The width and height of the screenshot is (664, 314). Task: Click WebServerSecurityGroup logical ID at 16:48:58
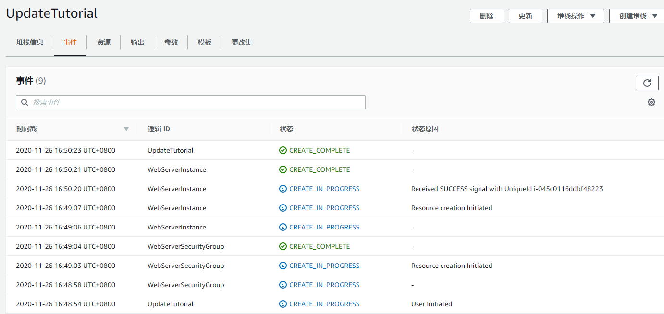tap(186, 285)
